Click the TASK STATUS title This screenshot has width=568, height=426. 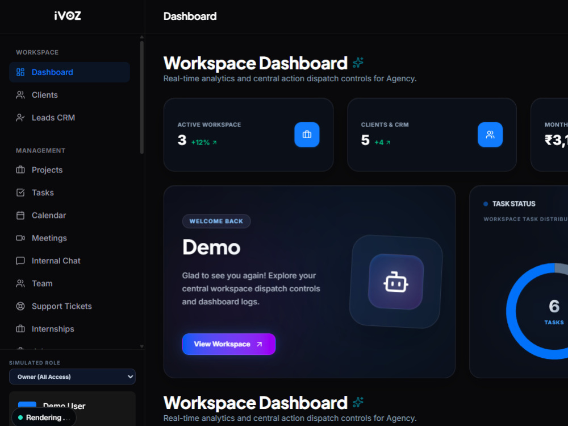click(513, 204)
